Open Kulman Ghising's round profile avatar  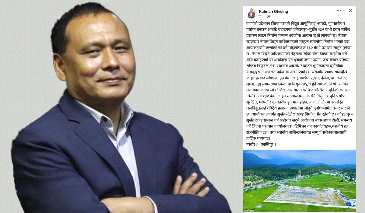click(251, 13)
